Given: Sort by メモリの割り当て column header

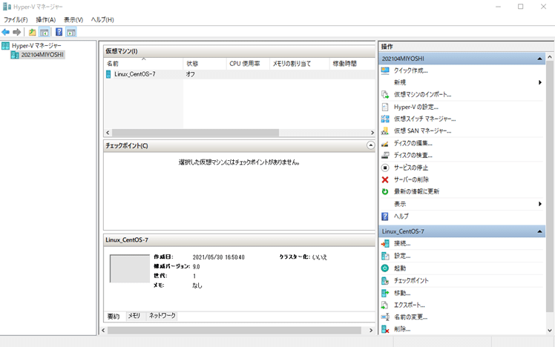Looking at the screenshot, I should tap(300, 64).
